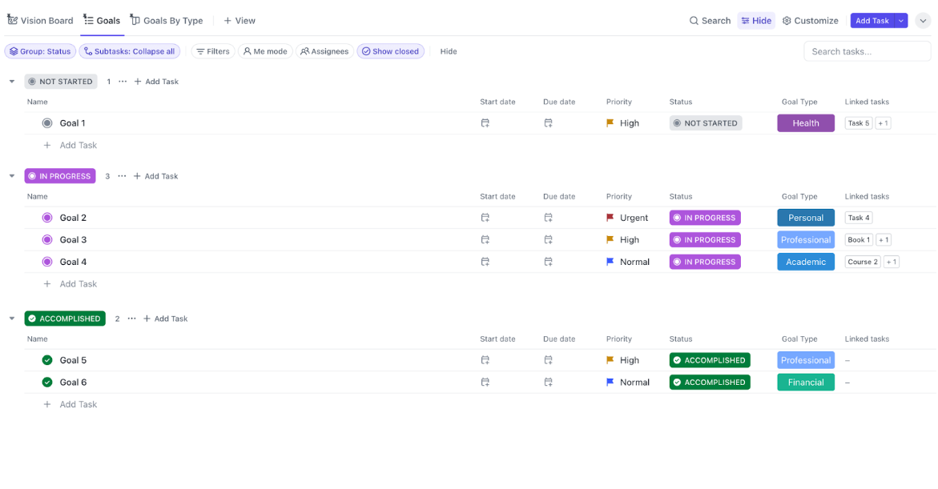Click the blue priority flag for Goal 4
The image size is (938, 489).
[610, 262]
